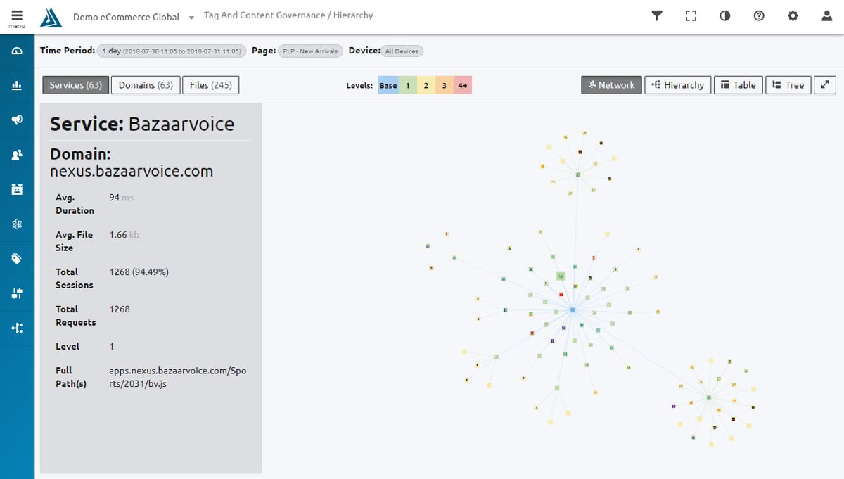Open the help icon in the top bar
Viewport: 844px width, 479px height.
(x=759, y=15)
